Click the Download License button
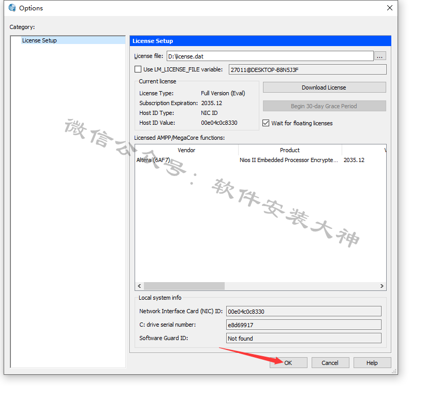425x396 pixels. point(324,87)
